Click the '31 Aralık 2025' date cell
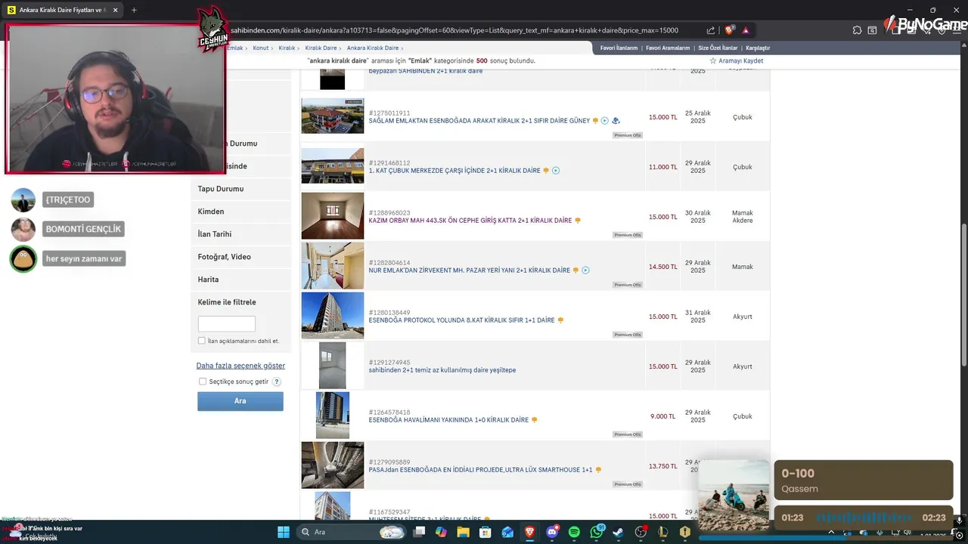Image resolution: width=968 pixels, height=544 pixels. point(697,317)
